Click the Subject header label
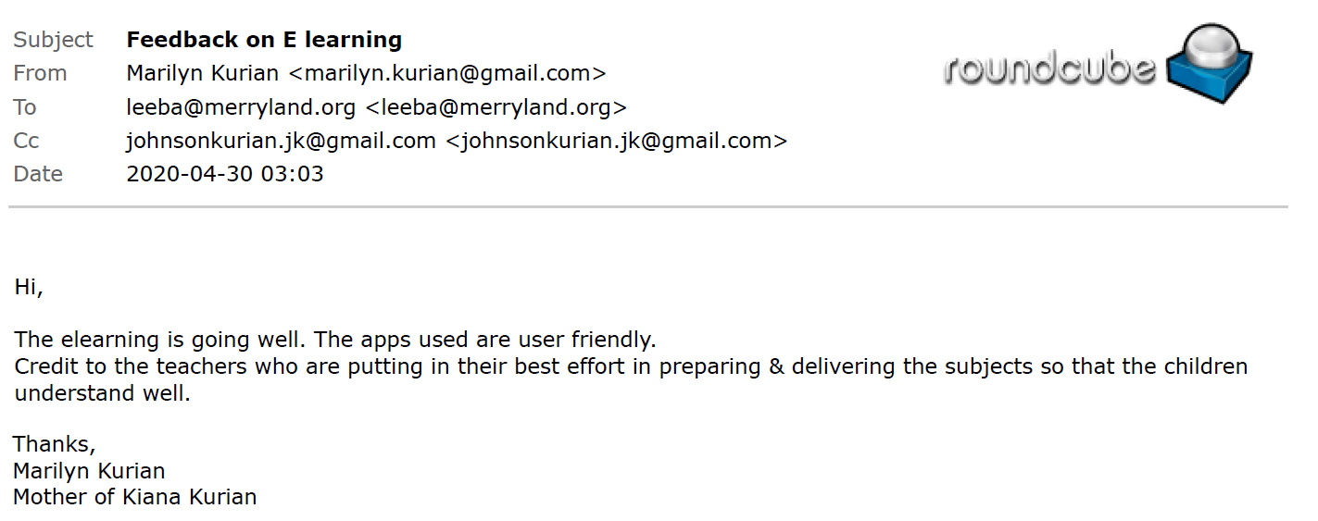1318x521 pixels. (x=53, y=40)
